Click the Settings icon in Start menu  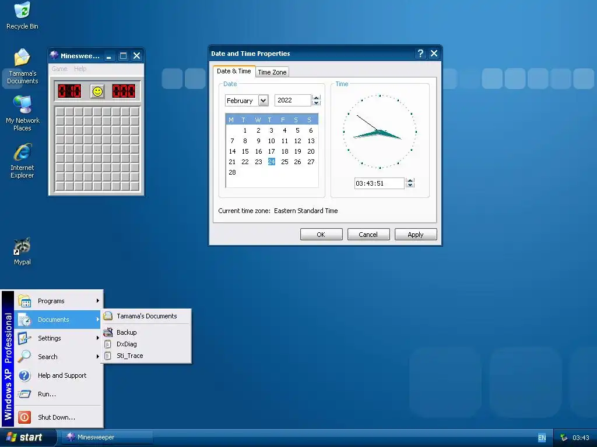click(x=24, y=338)
